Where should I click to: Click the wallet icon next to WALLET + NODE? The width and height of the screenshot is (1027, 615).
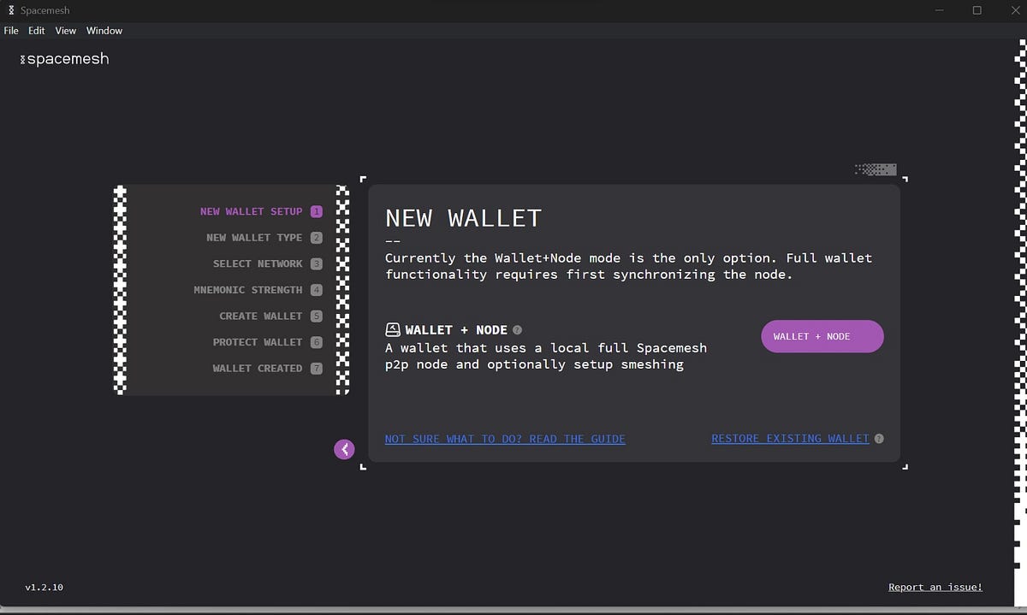(394, 328)
